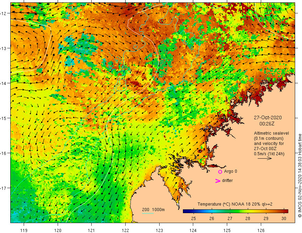Click the 121 longitude axis label
Screen dimensions: 302x233
[x=92, y=230]
